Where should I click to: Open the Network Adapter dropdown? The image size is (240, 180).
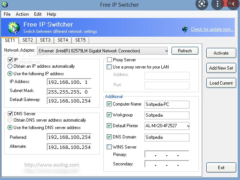(102, 51)
